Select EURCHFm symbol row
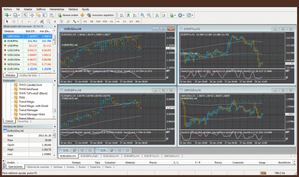Viewport: 299px width, 177px height. coord(27,69)
